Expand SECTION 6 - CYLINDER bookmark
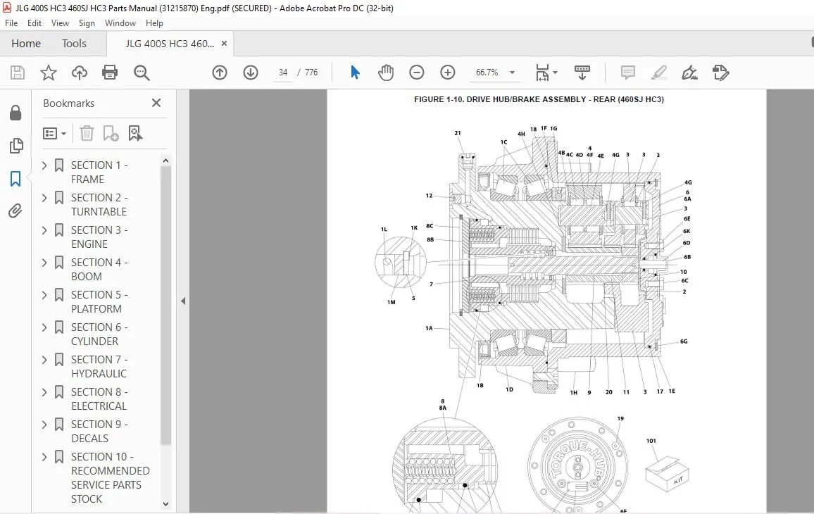Viewport: 814px width, 514px height. tap(44, 327)
